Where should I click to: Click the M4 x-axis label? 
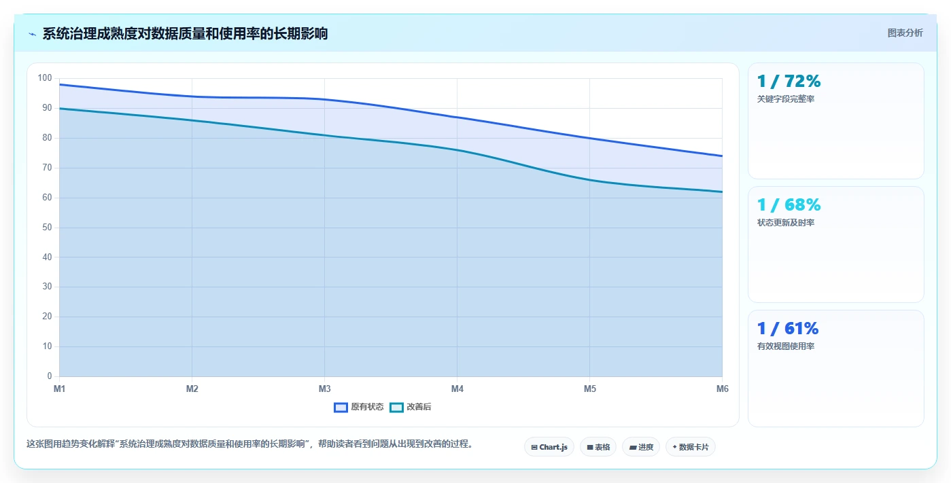pyautogui.click(x=457, y=389)
